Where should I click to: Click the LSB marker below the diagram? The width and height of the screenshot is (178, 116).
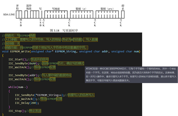pos(41,23)
